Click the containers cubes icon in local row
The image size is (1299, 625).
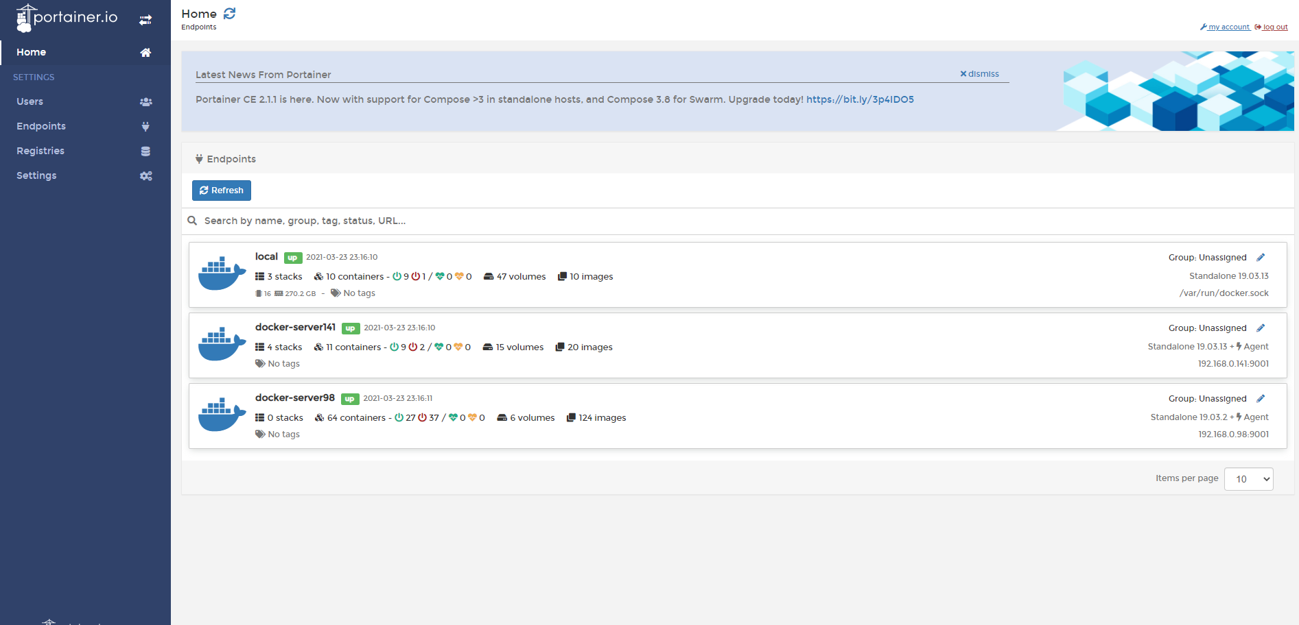click(x=318, y=277)
